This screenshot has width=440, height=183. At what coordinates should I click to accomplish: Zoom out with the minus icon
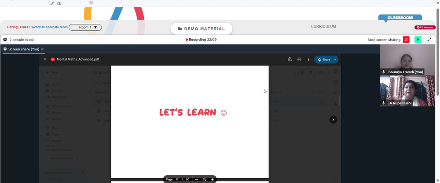197,179
